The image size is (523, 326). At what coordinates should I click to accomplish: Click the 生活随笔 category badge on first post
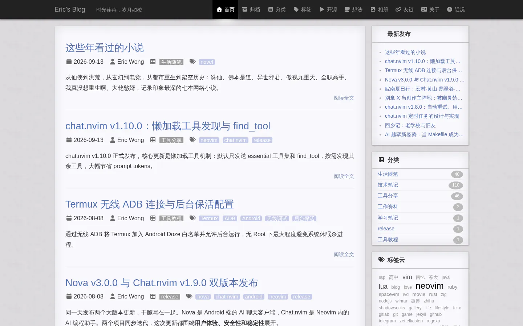[x=171, y=62]
